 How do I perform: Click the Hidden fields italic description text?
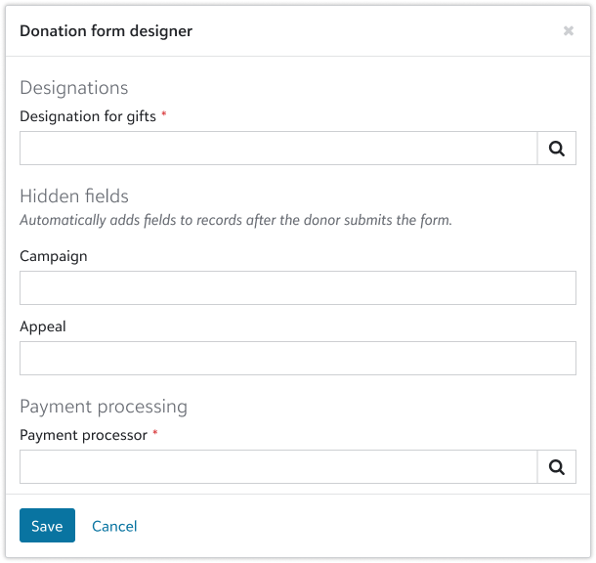(x=235, y=221)
